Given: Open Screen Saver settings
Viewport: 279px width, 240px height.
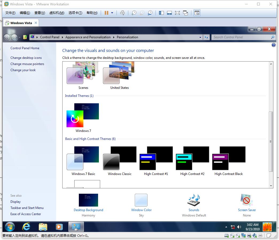Looking at the screenshot, I should (247, 205).
